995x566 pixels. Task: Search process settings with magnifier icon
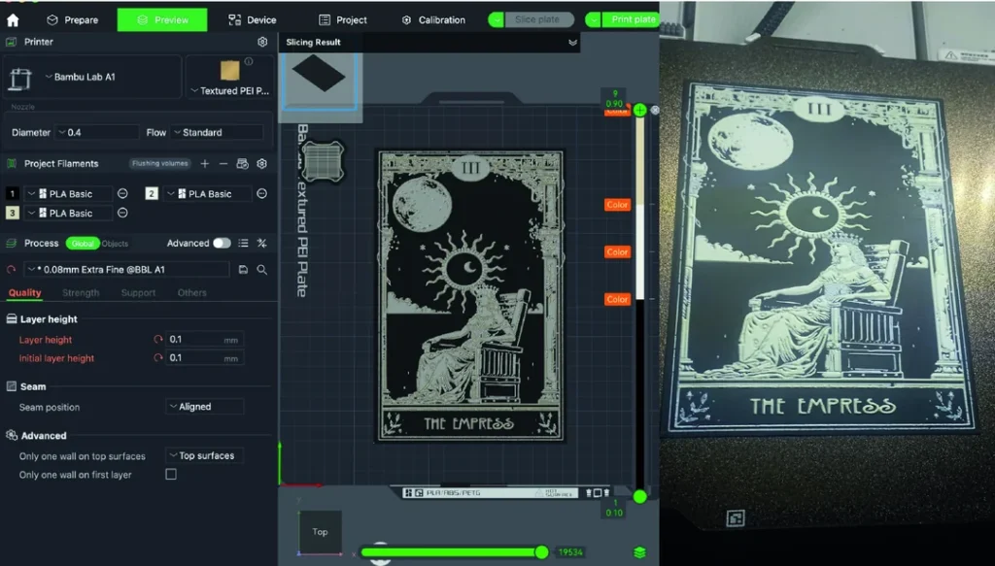[x=262, y=269]
